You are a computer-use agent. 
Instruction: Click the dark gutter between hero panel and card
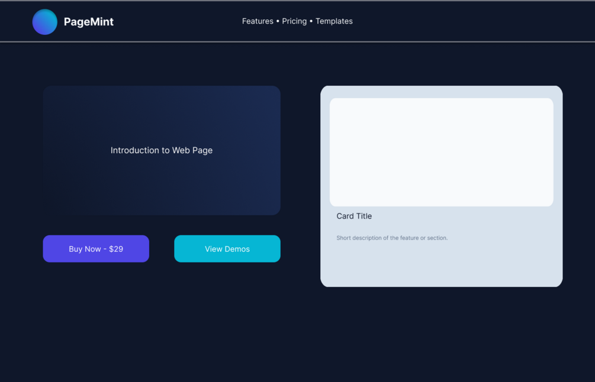[x=301, y=177]
